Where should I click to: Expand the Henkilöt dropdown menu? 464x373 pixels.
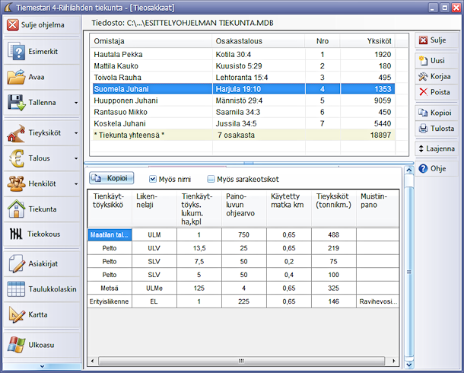(75, 183)
